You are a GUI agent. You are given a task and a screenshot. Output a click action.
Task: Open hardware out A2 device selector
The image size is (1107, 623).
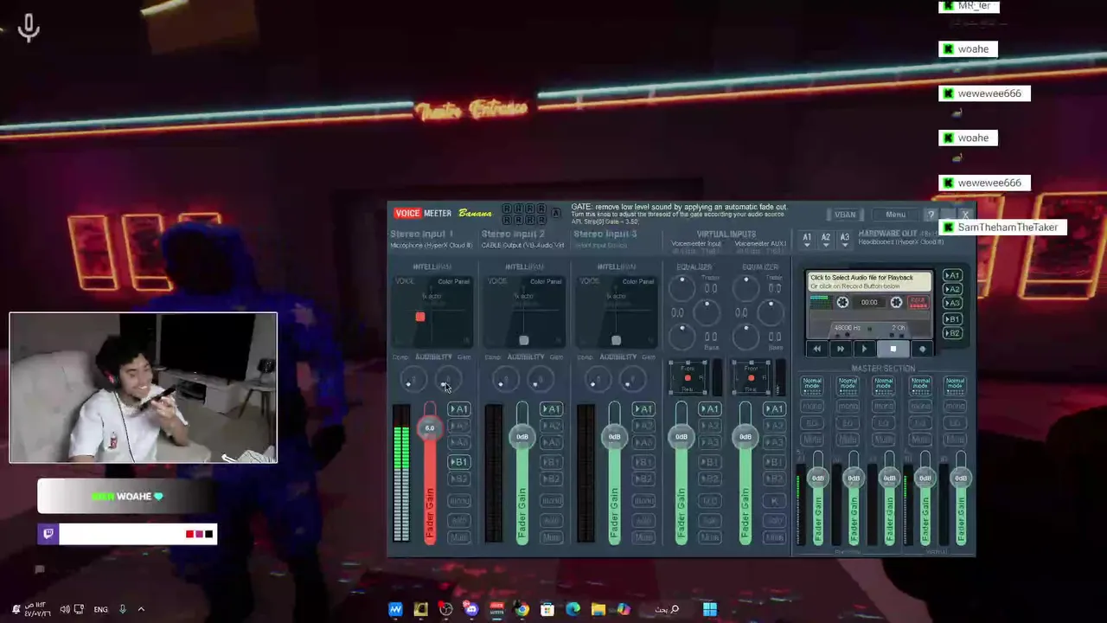pos(826,240)
